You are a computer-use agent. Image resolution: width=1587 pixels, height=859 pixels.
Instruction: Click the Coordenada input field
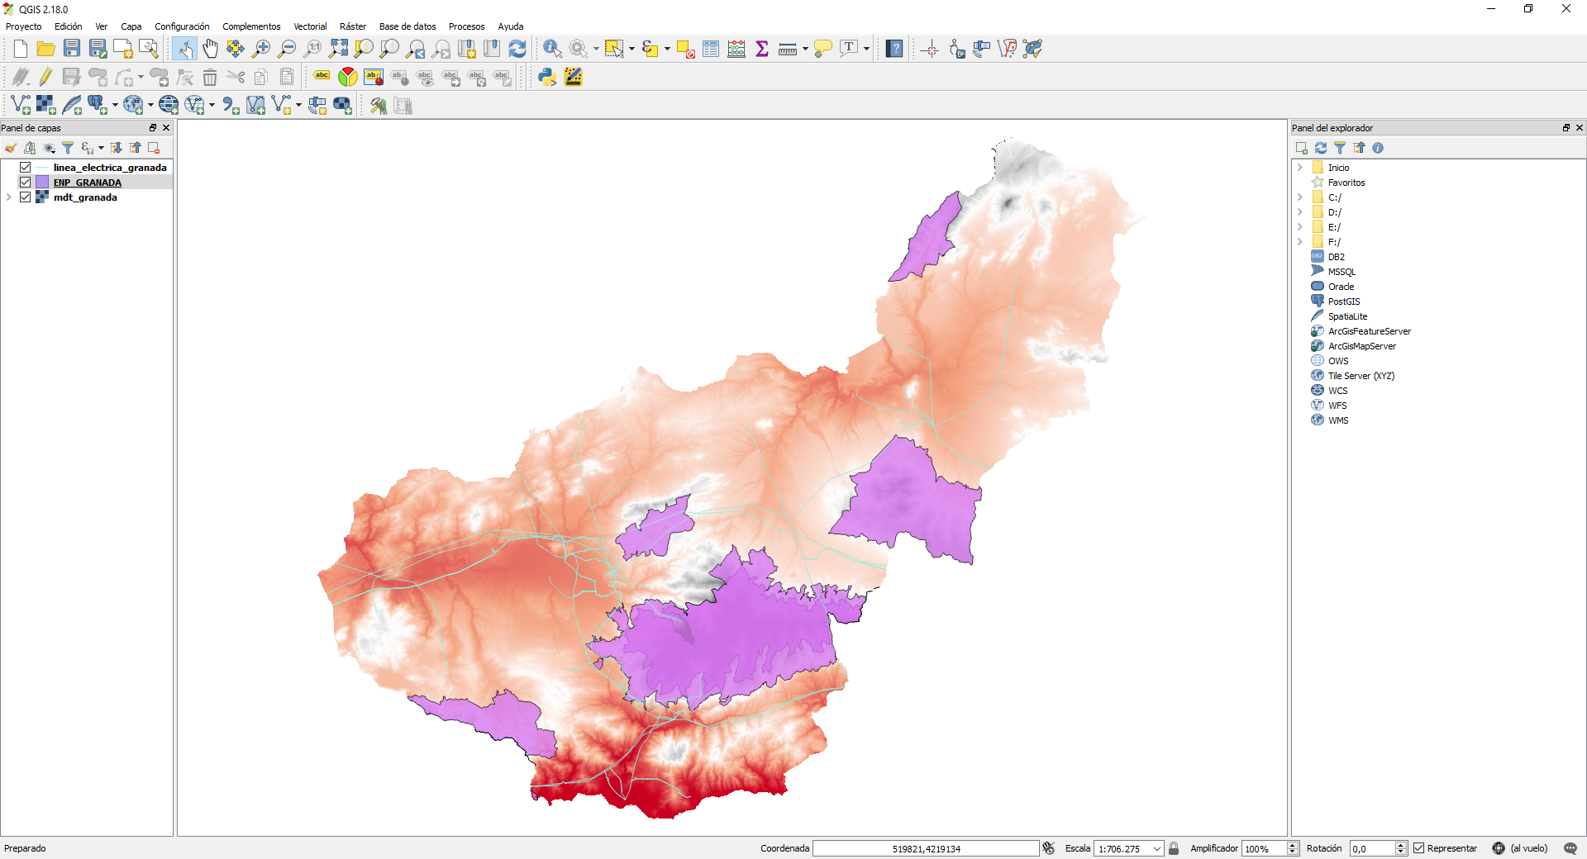coord(926,848)
